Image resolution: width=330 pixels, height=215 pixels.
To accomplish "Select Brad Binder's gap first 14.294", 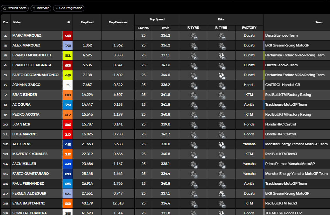I will 87,95.
